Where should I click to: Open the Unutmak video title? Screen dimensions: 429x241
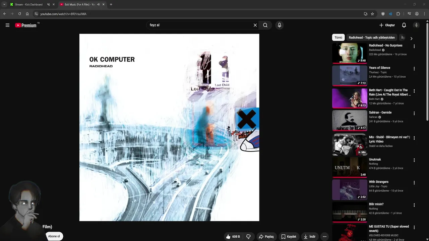point(375,159)
